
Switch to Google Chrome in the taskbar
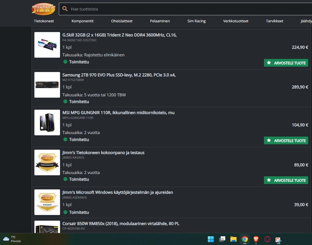(245, 239)
